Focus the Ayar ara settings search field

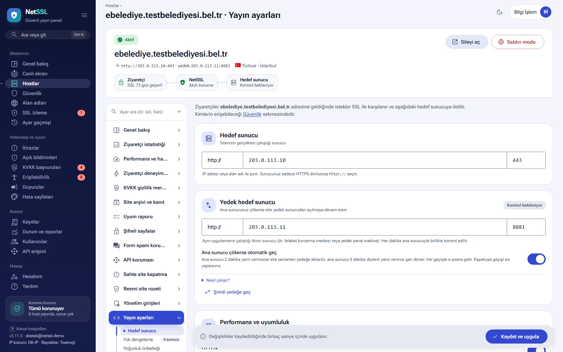point(146,112)
